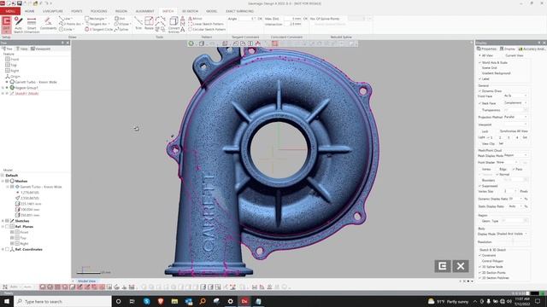Toggle the Constraint checkbox under Sketch & 3D Sketch

click(x=479, y=255)
